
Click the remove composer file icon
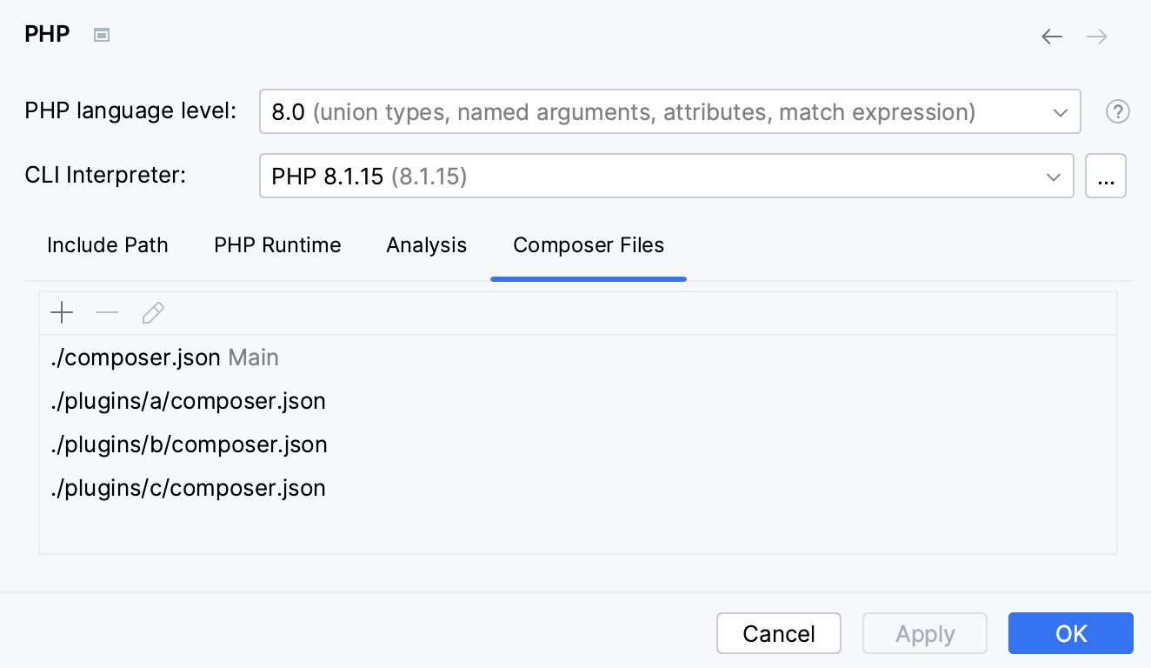107,312
